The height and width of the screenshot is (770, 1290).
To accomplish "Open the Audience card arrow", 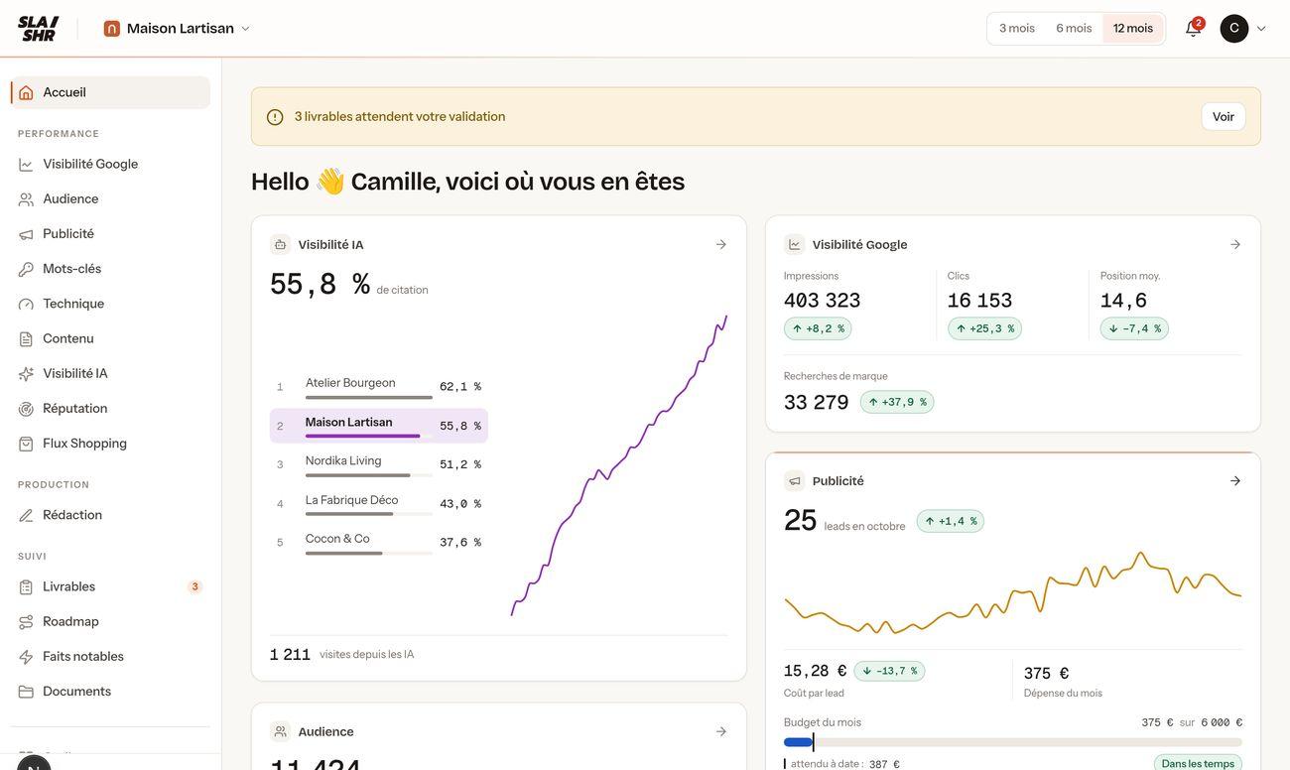I will [x=721, y=731].
